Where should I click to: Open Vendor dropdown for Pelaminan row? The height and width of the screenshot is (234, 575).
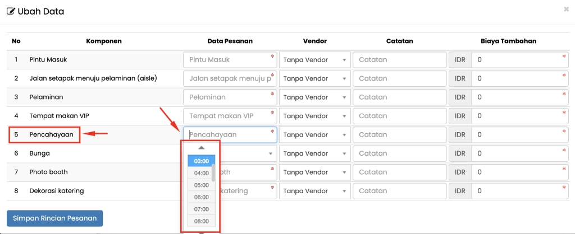[314, 97]
